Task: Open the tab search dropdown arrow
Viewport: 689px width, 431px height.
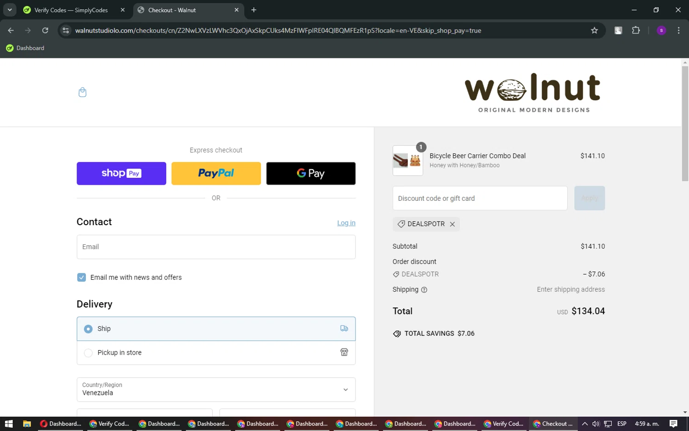Action: [10, 10]
